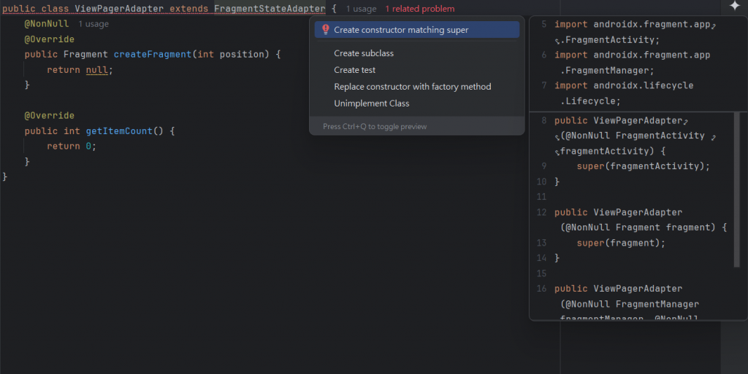Open the AI assistant sparkle icon
The image size is (748, 374).
click(x=734, y=6)
